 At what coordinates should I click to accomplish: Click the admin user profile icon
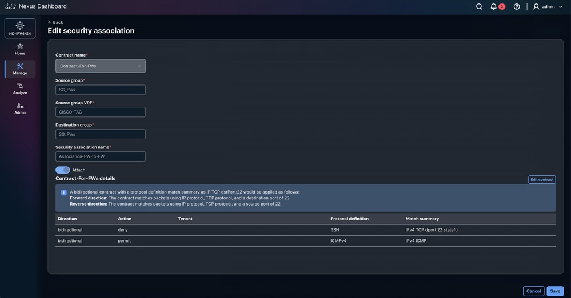click(536, 6)
